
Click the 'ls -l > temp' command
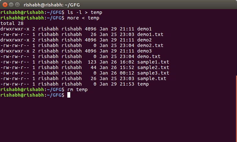pos(85,12)
